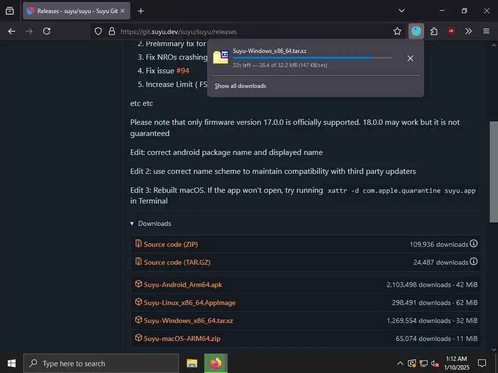498x373 pixels.
Task: Download Suyu-macOS-ARM64.zip
Action: [182, 339]
